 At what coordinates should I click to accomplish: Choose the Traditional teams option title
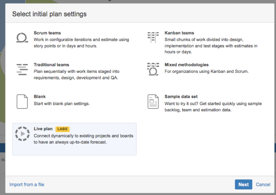[51, 65]
